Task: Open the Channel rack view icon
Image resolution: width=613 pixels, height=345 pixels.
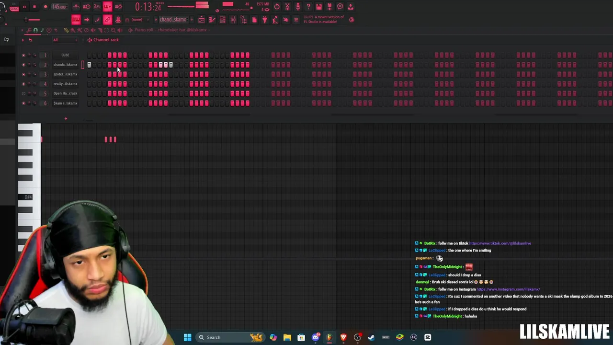Action: point(222,20)
